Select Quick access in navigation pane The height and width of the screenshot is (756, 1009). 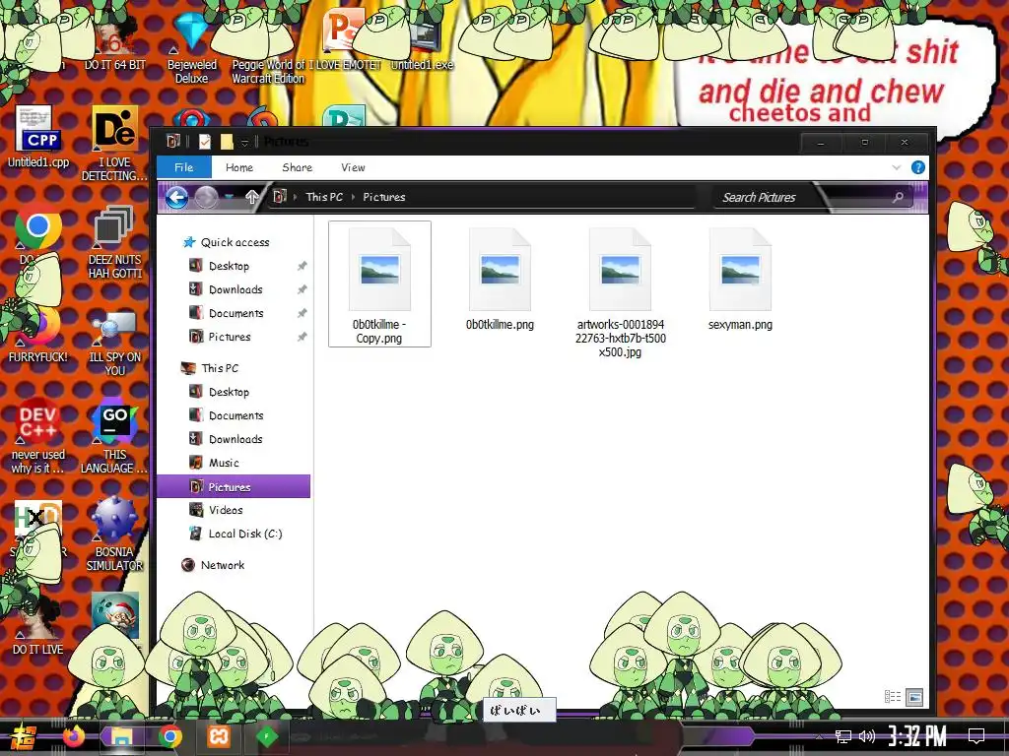coord(227,242)
